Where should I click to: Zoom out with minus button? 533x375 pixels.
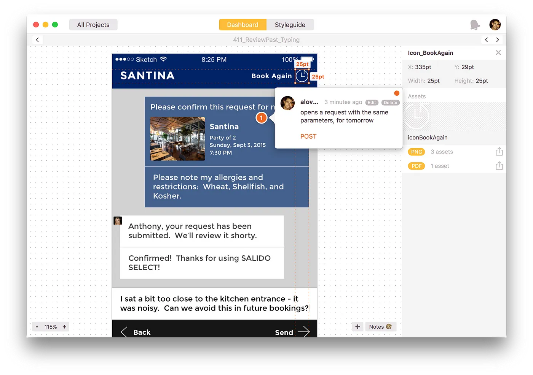tap(37, 327)
